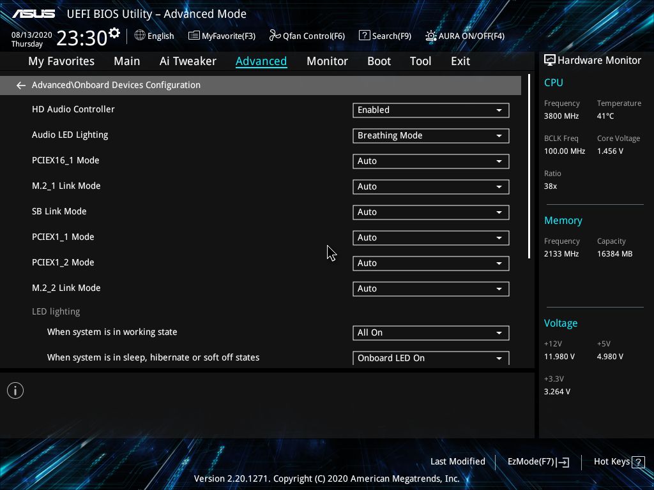Screen dimensions: 654x490
Task: Open the HD Audio Controller dropdown
Action: coord(431,110)
